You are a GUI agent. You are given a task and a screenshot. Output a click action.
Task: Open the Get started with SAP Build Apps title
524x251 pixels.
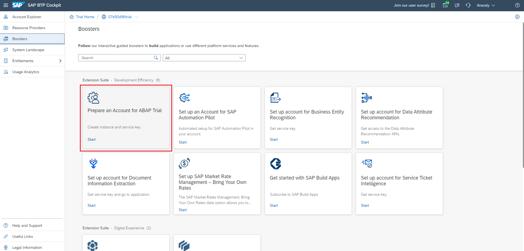305,178
